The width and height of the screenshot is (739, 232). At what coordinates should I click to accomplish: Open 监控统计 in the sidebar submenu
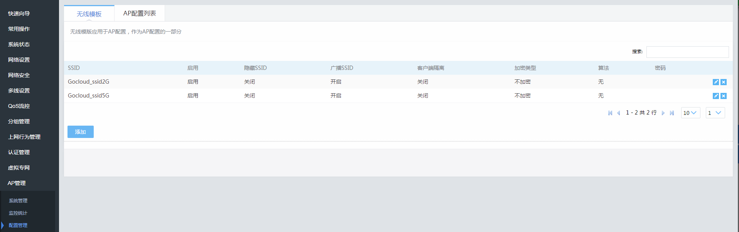coord(18,213)
